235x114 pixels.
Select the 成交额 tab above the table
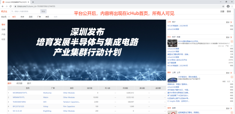click(x=19, y=83)
